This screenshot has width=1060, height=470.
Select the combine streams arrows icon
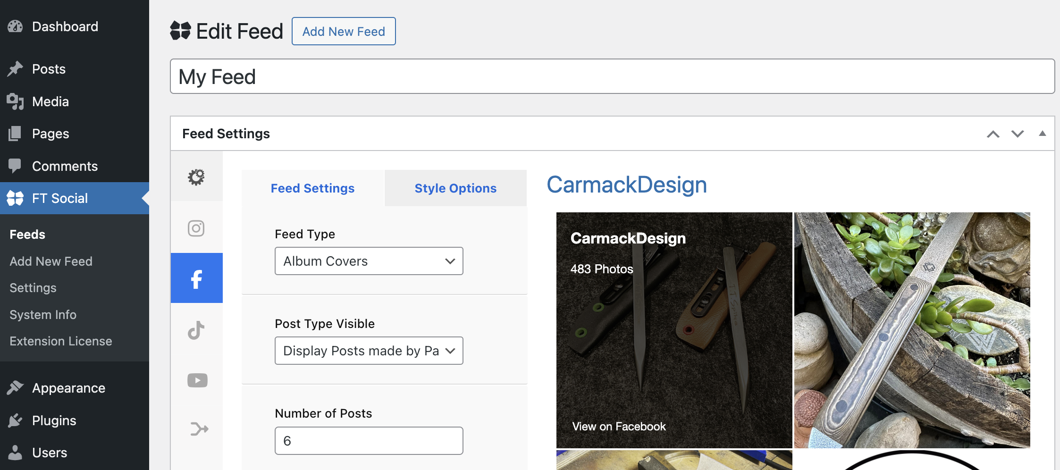pos(199,428)
